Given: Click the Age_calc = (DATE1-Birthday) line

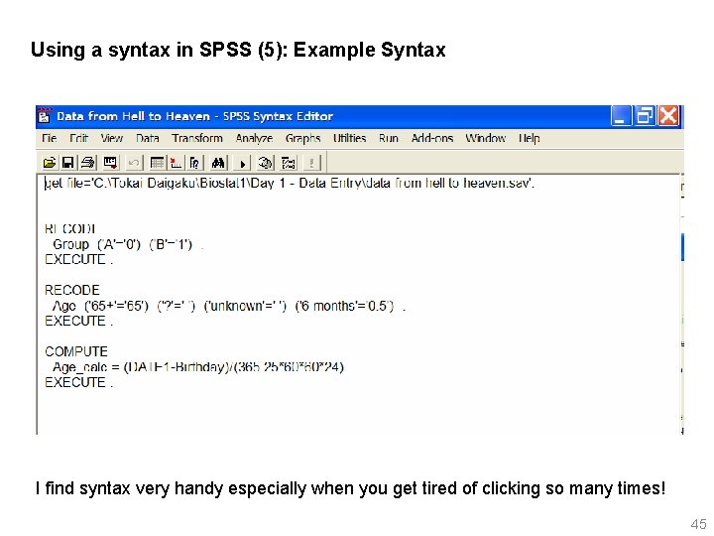Looking at the screenshot, I should click(x=198, y=367).
